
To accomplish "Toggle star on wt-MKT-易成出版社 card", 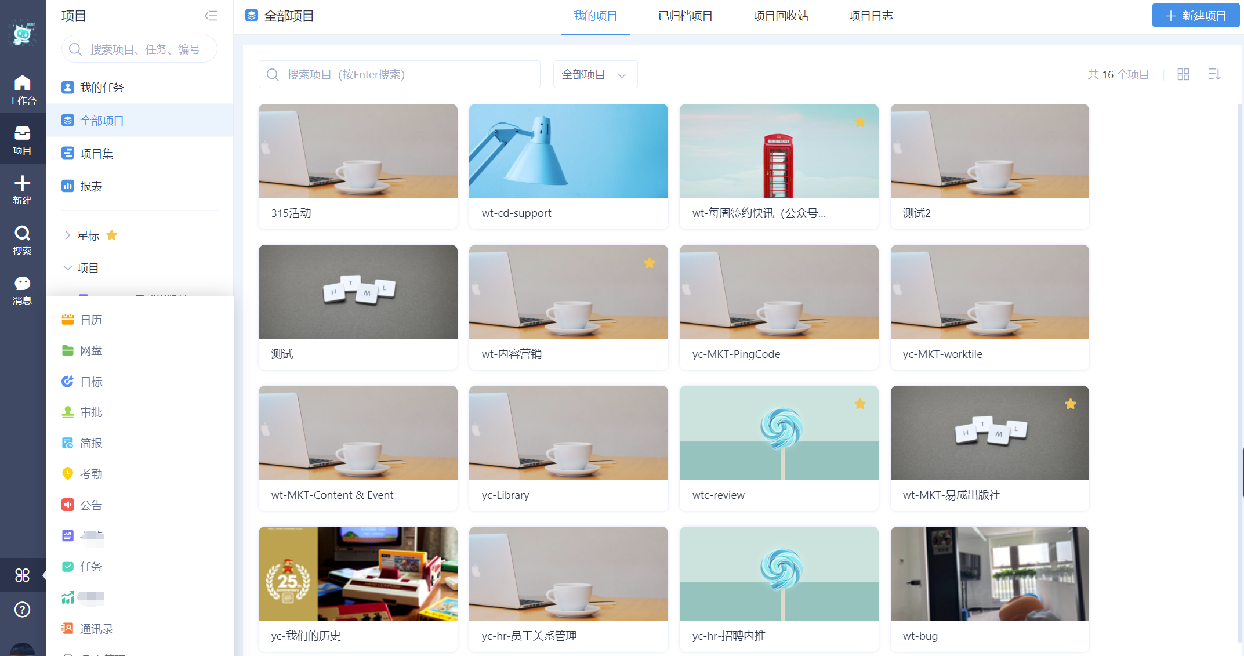I will click(1071, 404).
